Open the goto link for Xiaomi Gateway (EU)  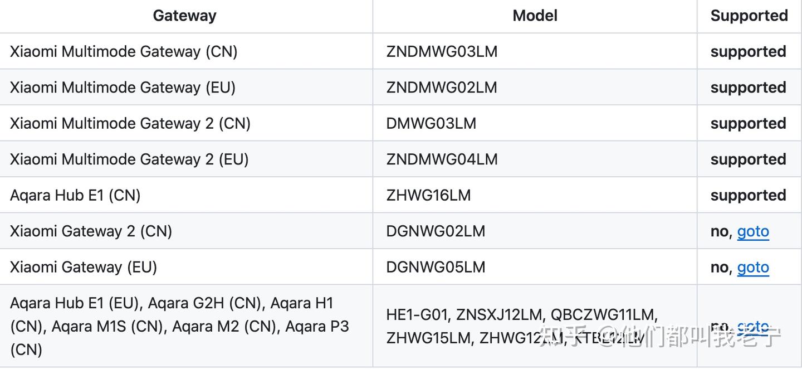click(x=753, y=268)
